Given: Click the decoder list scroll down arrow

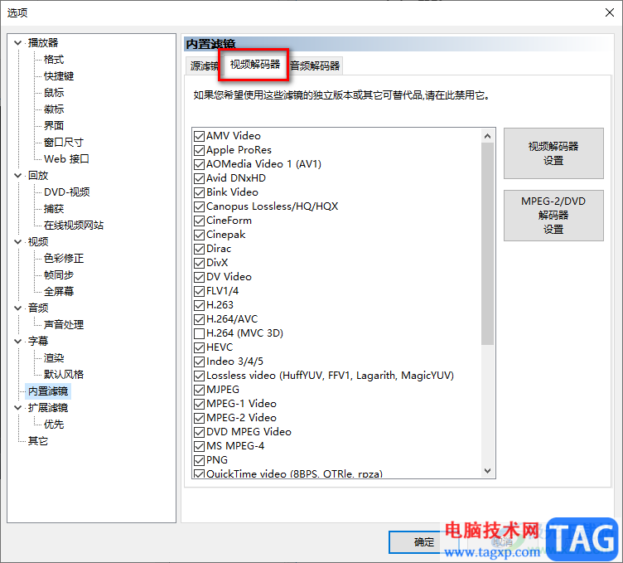Looking at the screenshot, I should click(487, 471).
